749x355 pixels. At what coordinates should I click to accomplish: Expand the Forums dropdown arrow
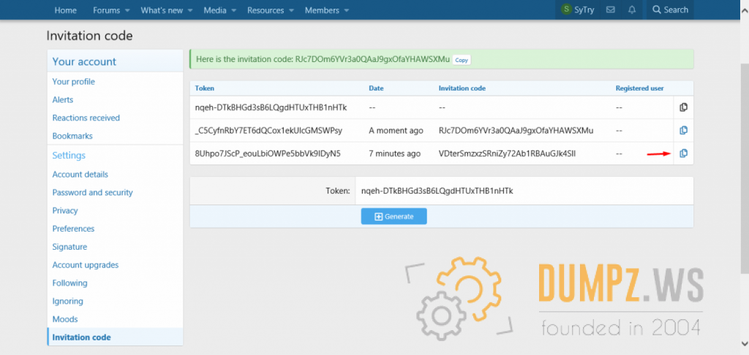click(127, 11)
